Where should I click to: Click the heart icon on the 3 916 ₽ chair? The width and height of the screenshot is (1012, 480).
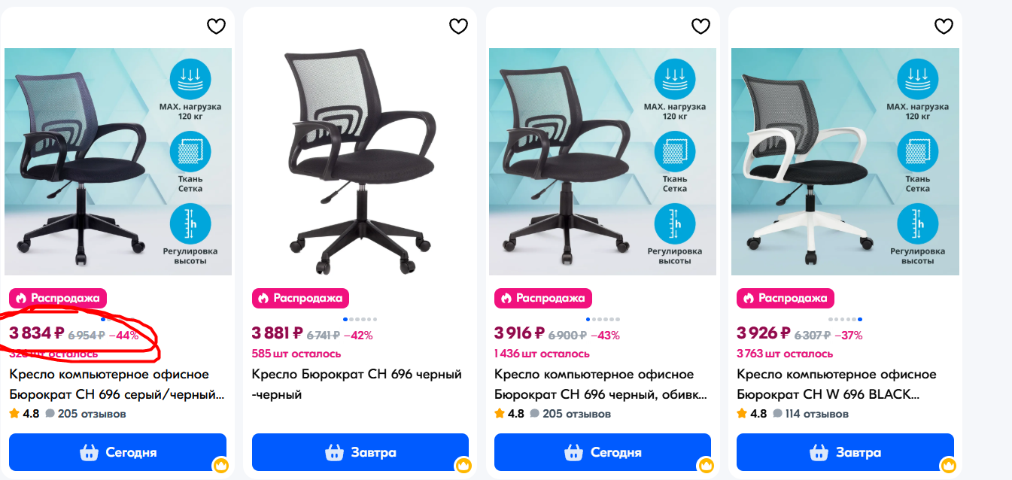pyautogui.click(x=700, y=26)
